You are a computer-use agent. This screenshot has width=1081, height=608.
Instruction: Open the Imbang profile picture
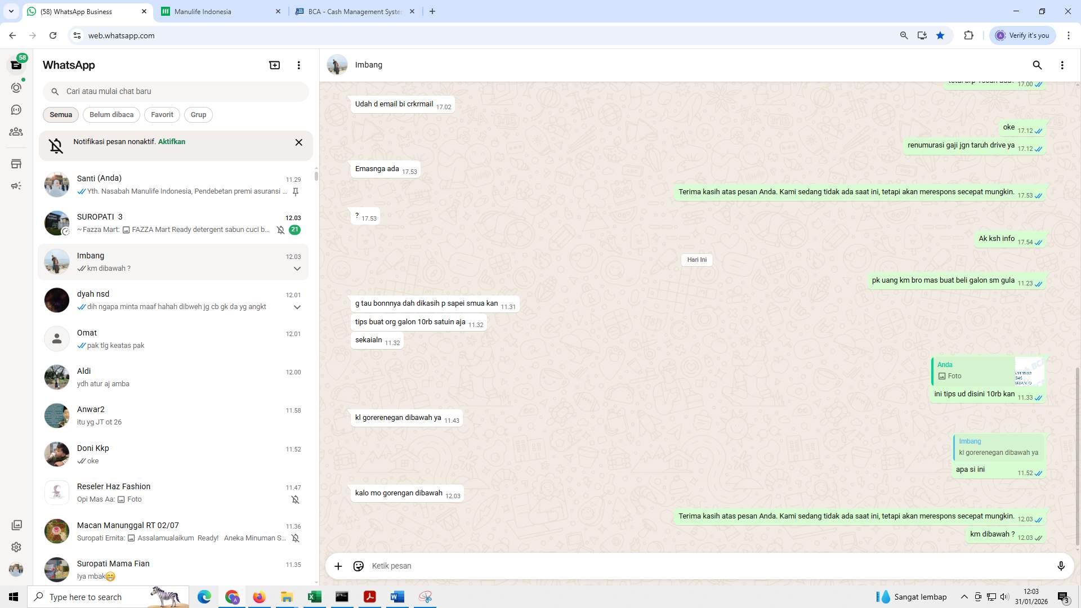coord(337,64)
